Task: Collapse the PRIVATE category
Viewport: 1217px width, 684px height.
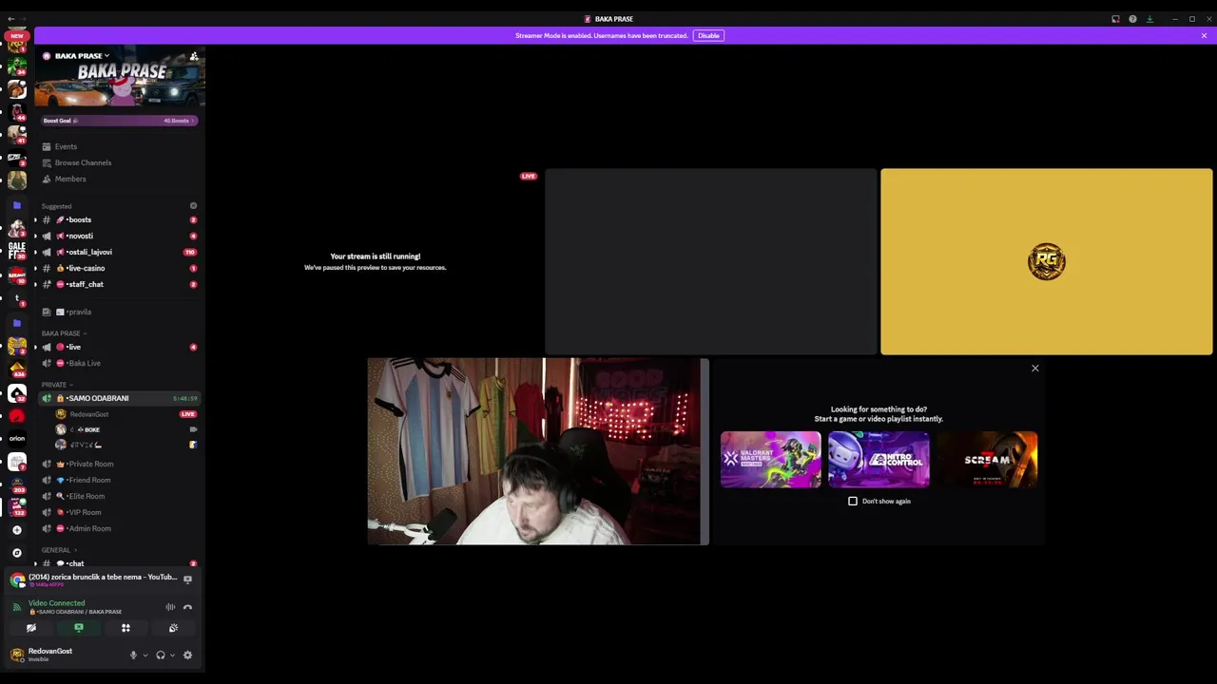Action: [x=57, y=385]
